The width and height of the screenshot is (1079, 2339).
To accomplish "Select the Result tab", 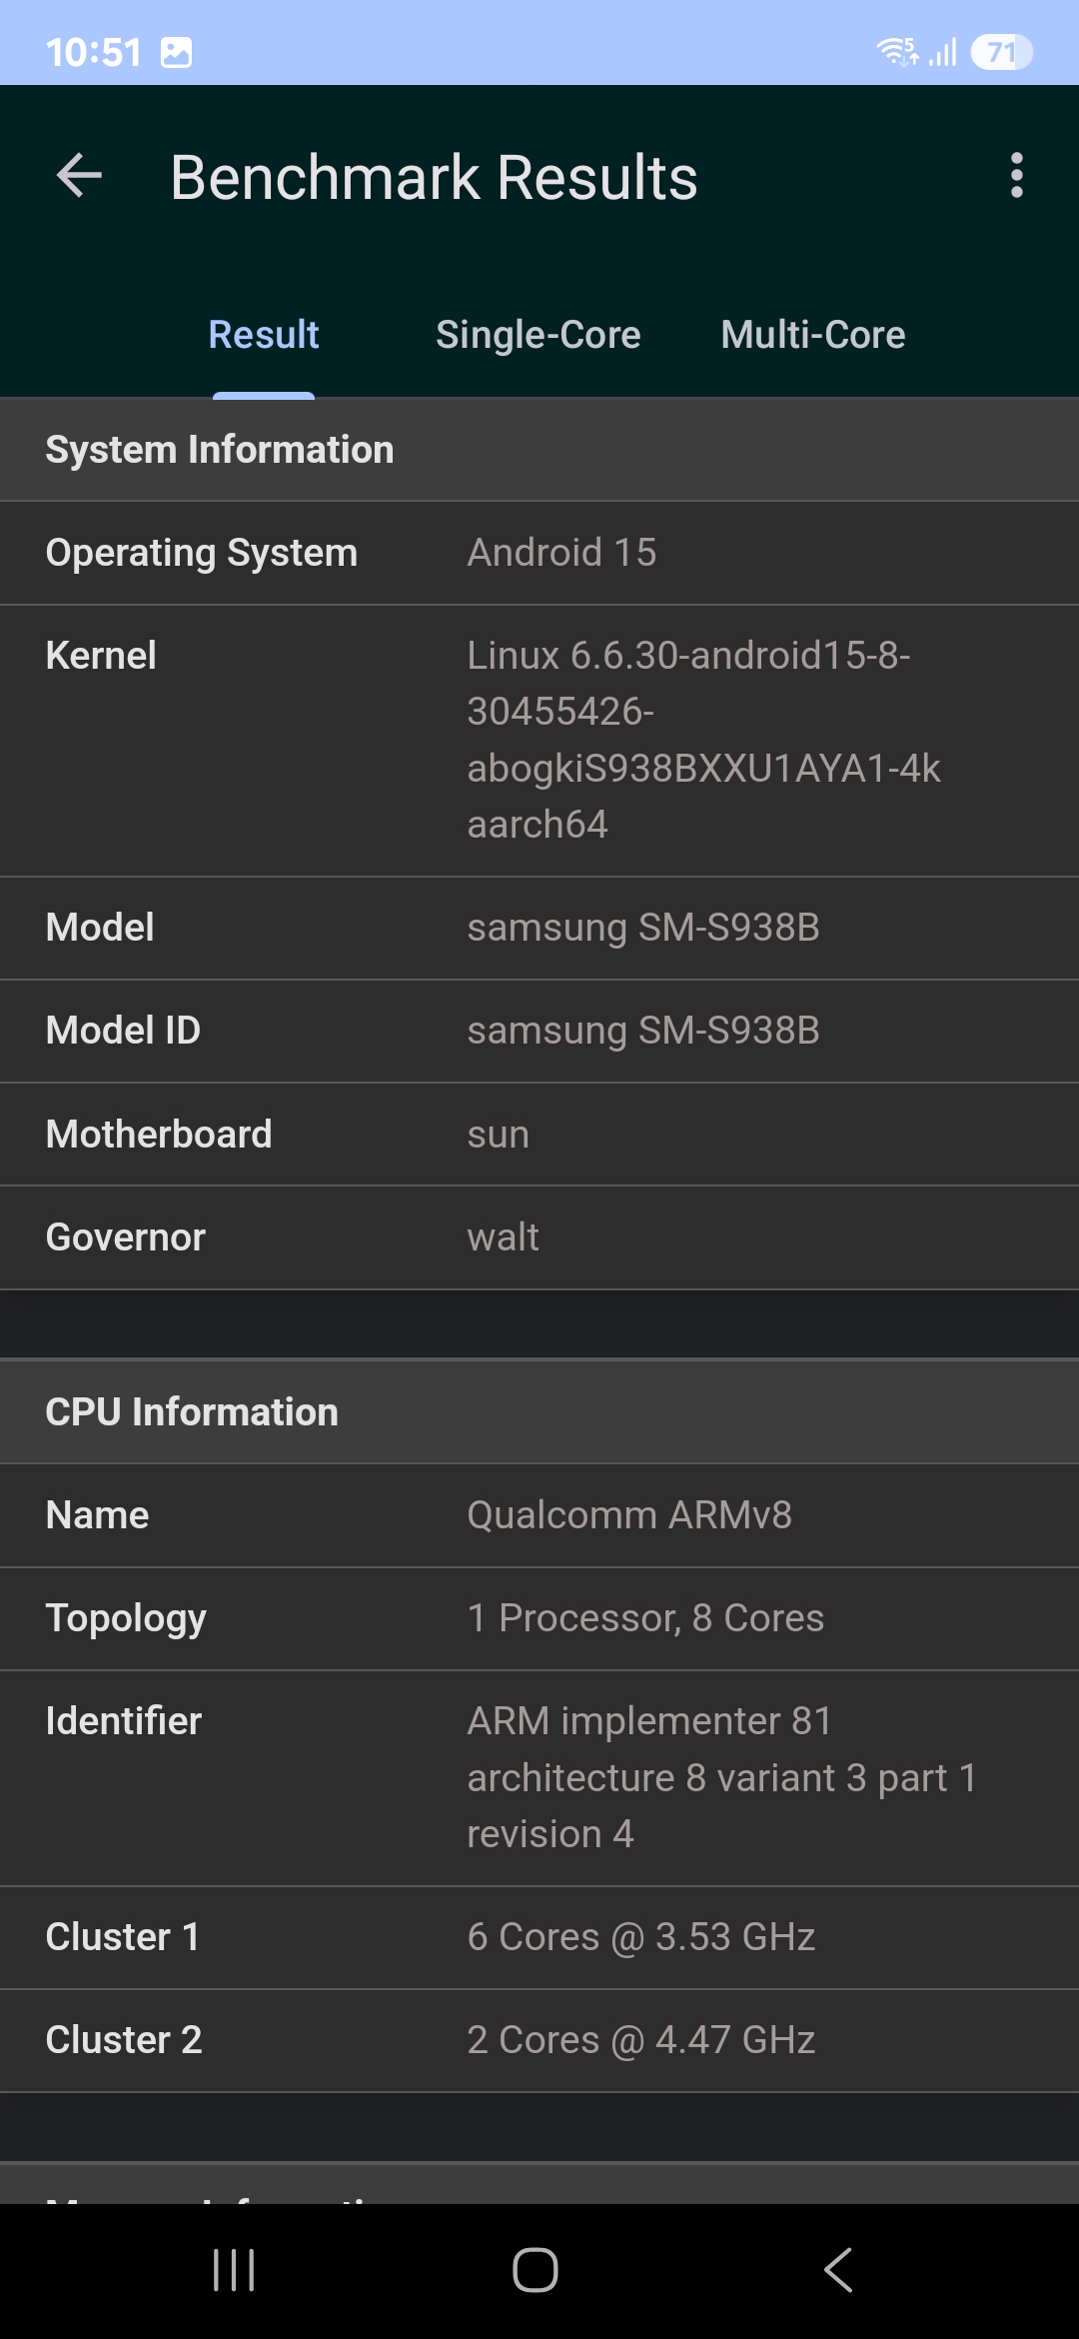I will 264,335.
